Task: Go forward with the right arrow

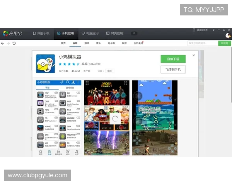Action: 9,44
